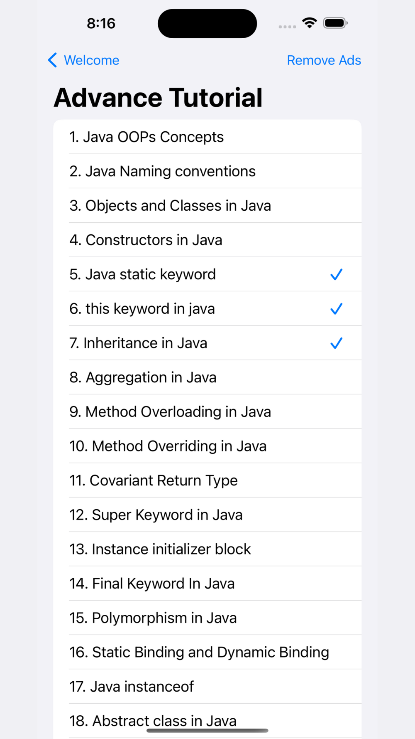Tap checkmark next to this keyword in java
This screenshot has width=415, height=739.
(x=336, y=309)
